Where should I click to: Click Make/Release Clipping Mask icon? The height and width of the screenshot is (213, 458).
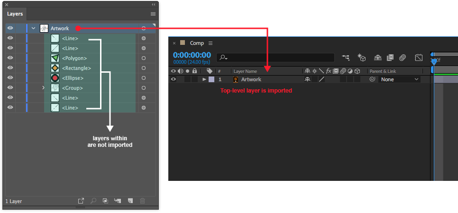[x=105, y=201]
